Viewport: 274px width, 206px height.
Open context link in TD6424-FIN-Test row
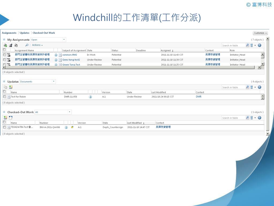163,127
